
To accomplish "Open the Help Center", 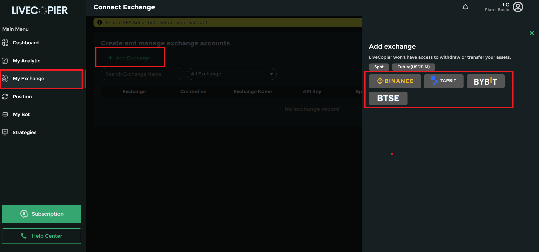I will click(41, 236).
